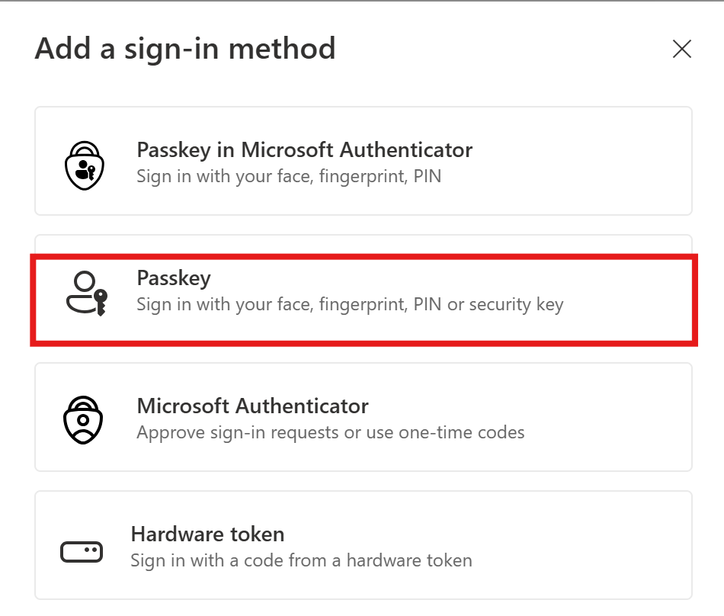The image size is (724, 616).
Task: Click the Microsoft Authenticator padlock icon
Action: pos(82,419)
